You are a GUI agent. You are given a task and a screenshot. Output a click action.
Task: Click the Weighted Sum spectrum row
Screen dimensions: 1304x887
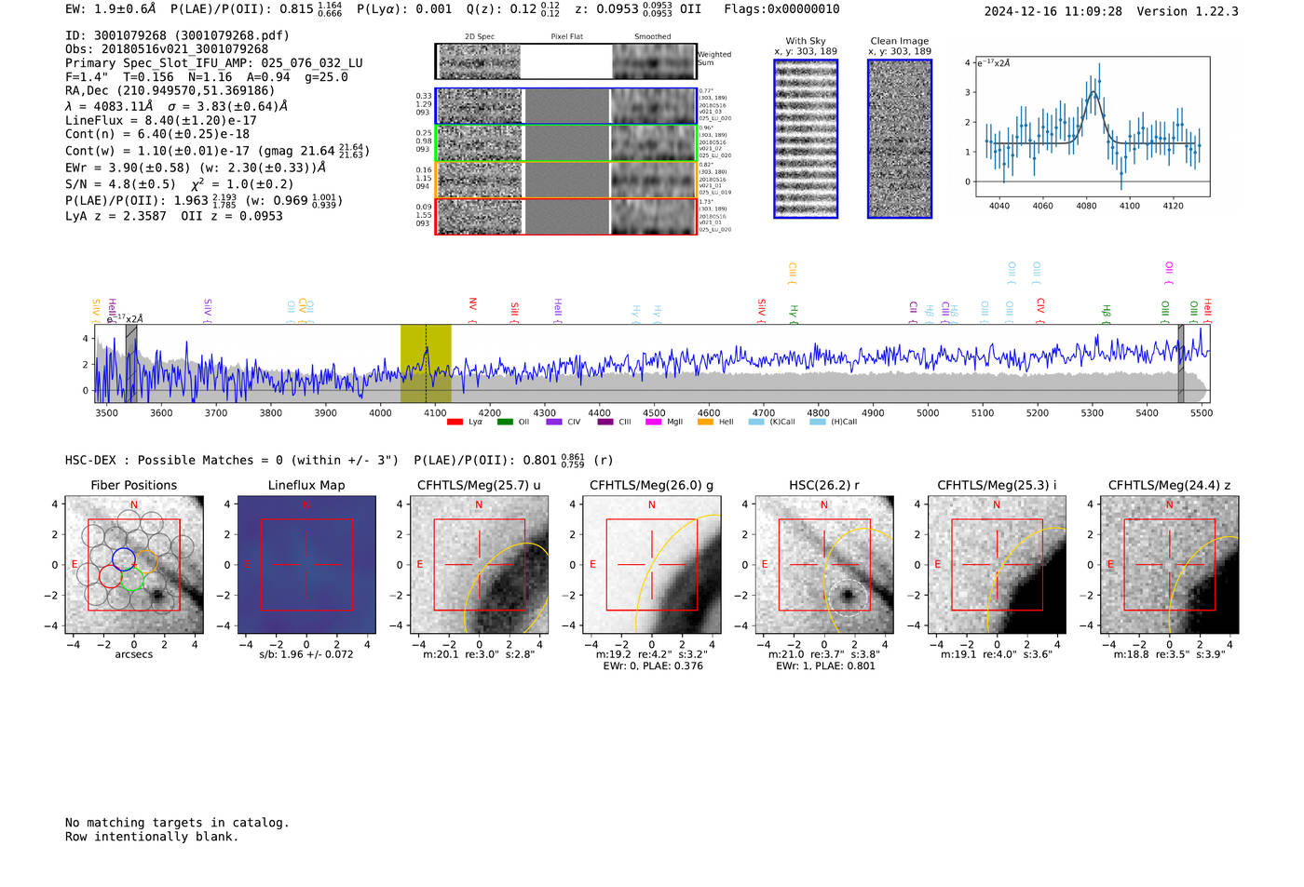click(566, 61)
